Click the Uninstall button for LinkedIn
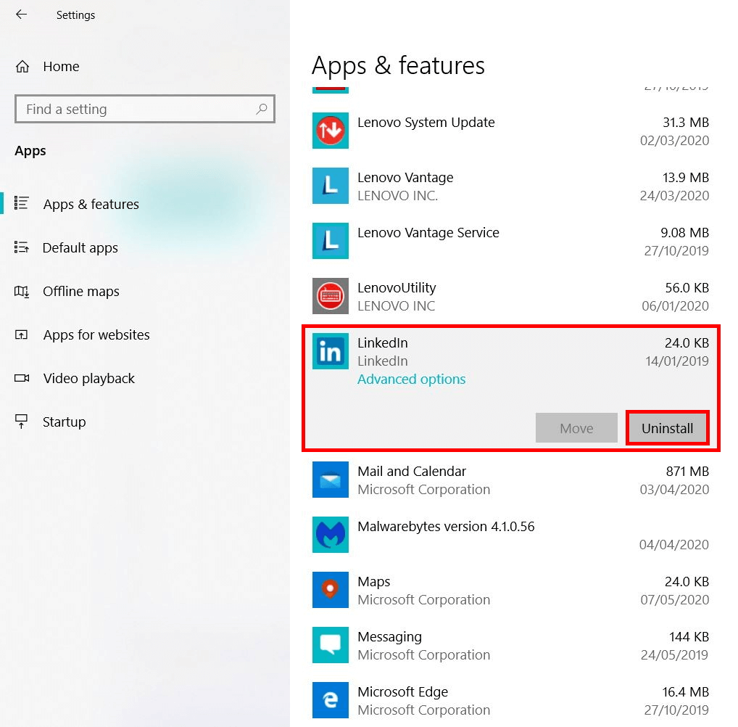 coord(668,428)
